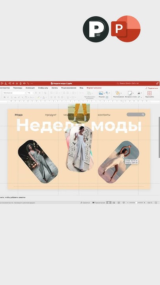This screenshot has width=160, height=285.
Task: Clear formatting with the A eraser icon
Action: click(x=45, y=93)
